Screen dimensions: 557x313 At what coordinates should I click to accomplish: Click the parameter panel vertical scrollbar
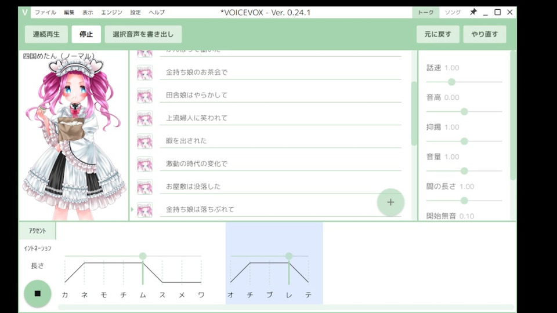512,115
